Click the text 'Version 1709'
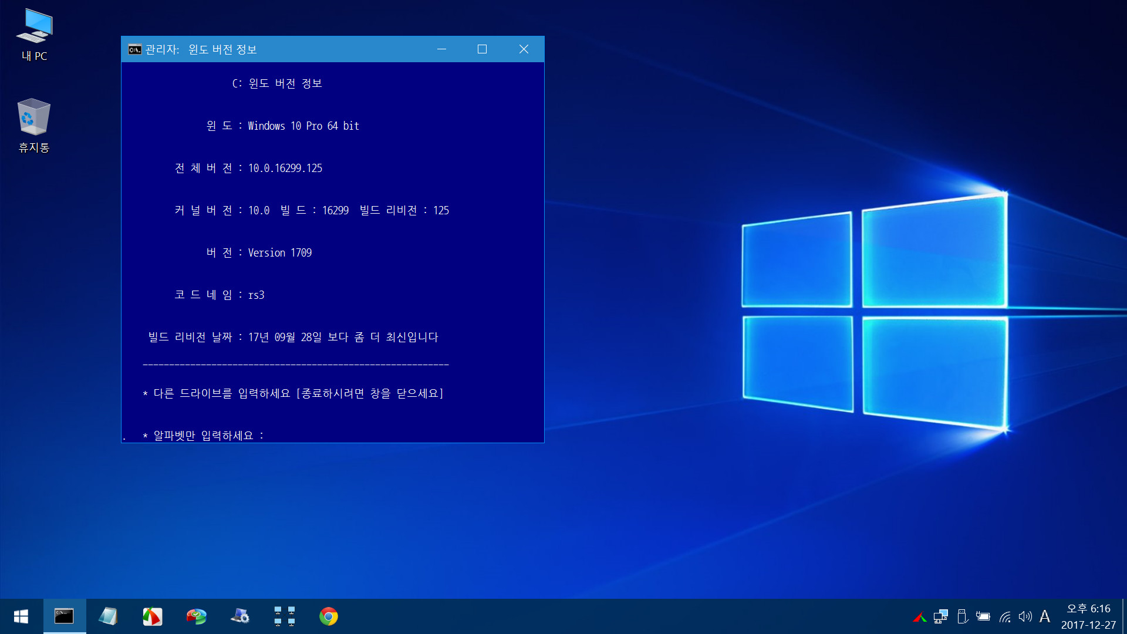 pyautogui.click(x=280, y=252)
